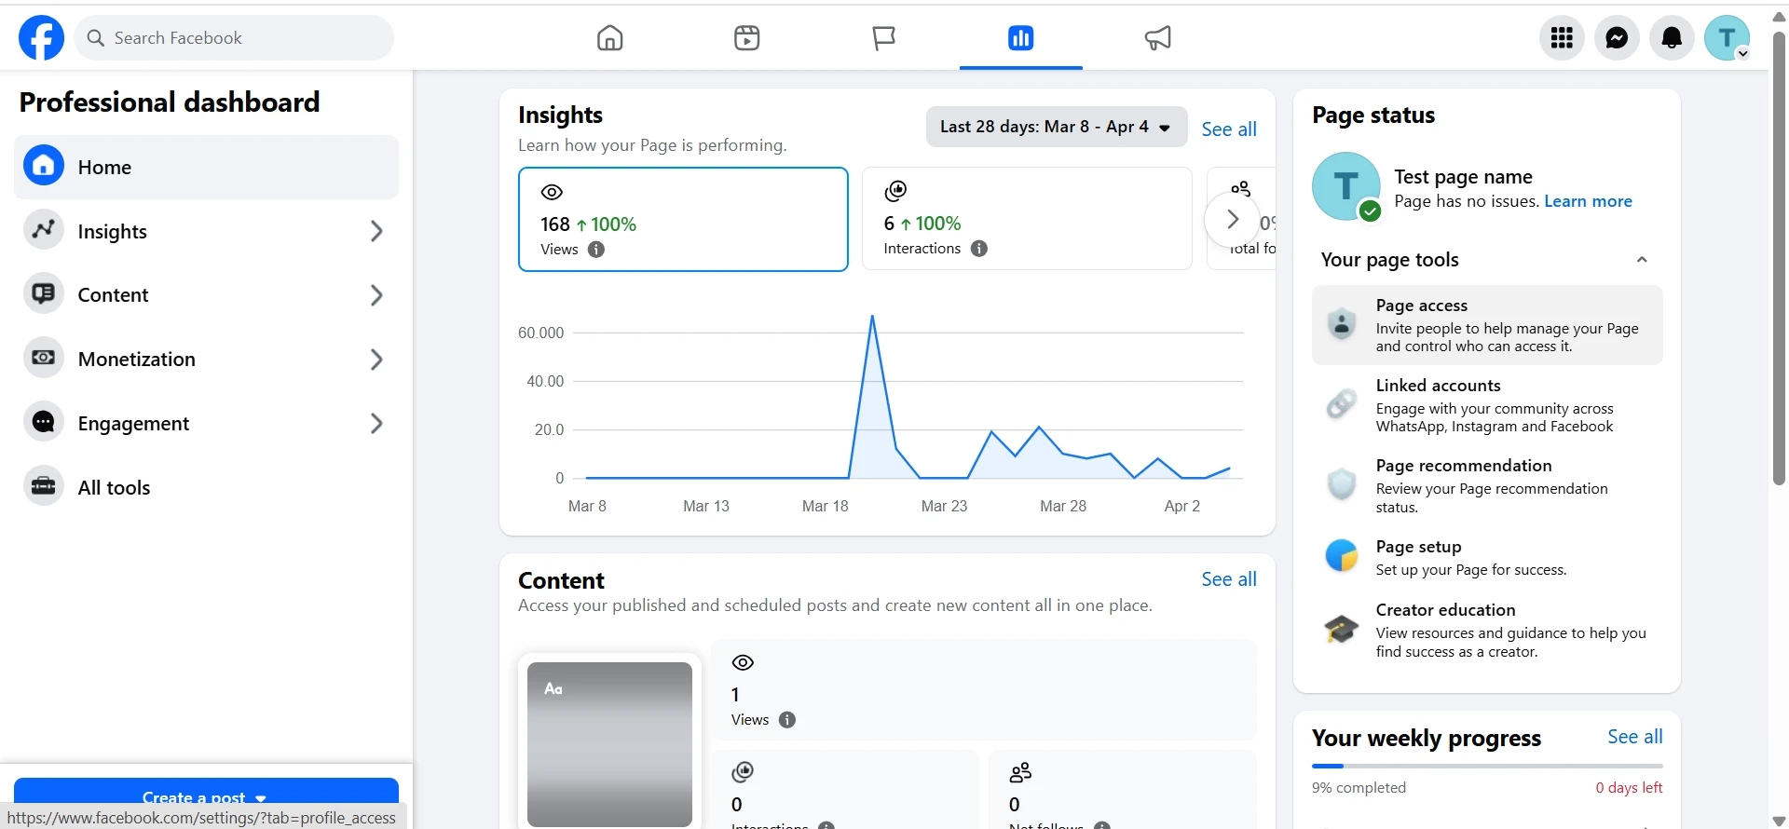Screen dimensions: 1789x829
Task: Click the Interactions info icon in Insights
Action: [979, 249]
